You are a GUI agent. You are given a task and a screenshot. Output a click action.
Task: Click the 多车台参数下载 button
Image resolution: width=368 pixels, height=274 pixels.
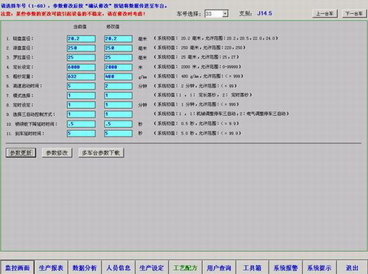coord(101,153)
